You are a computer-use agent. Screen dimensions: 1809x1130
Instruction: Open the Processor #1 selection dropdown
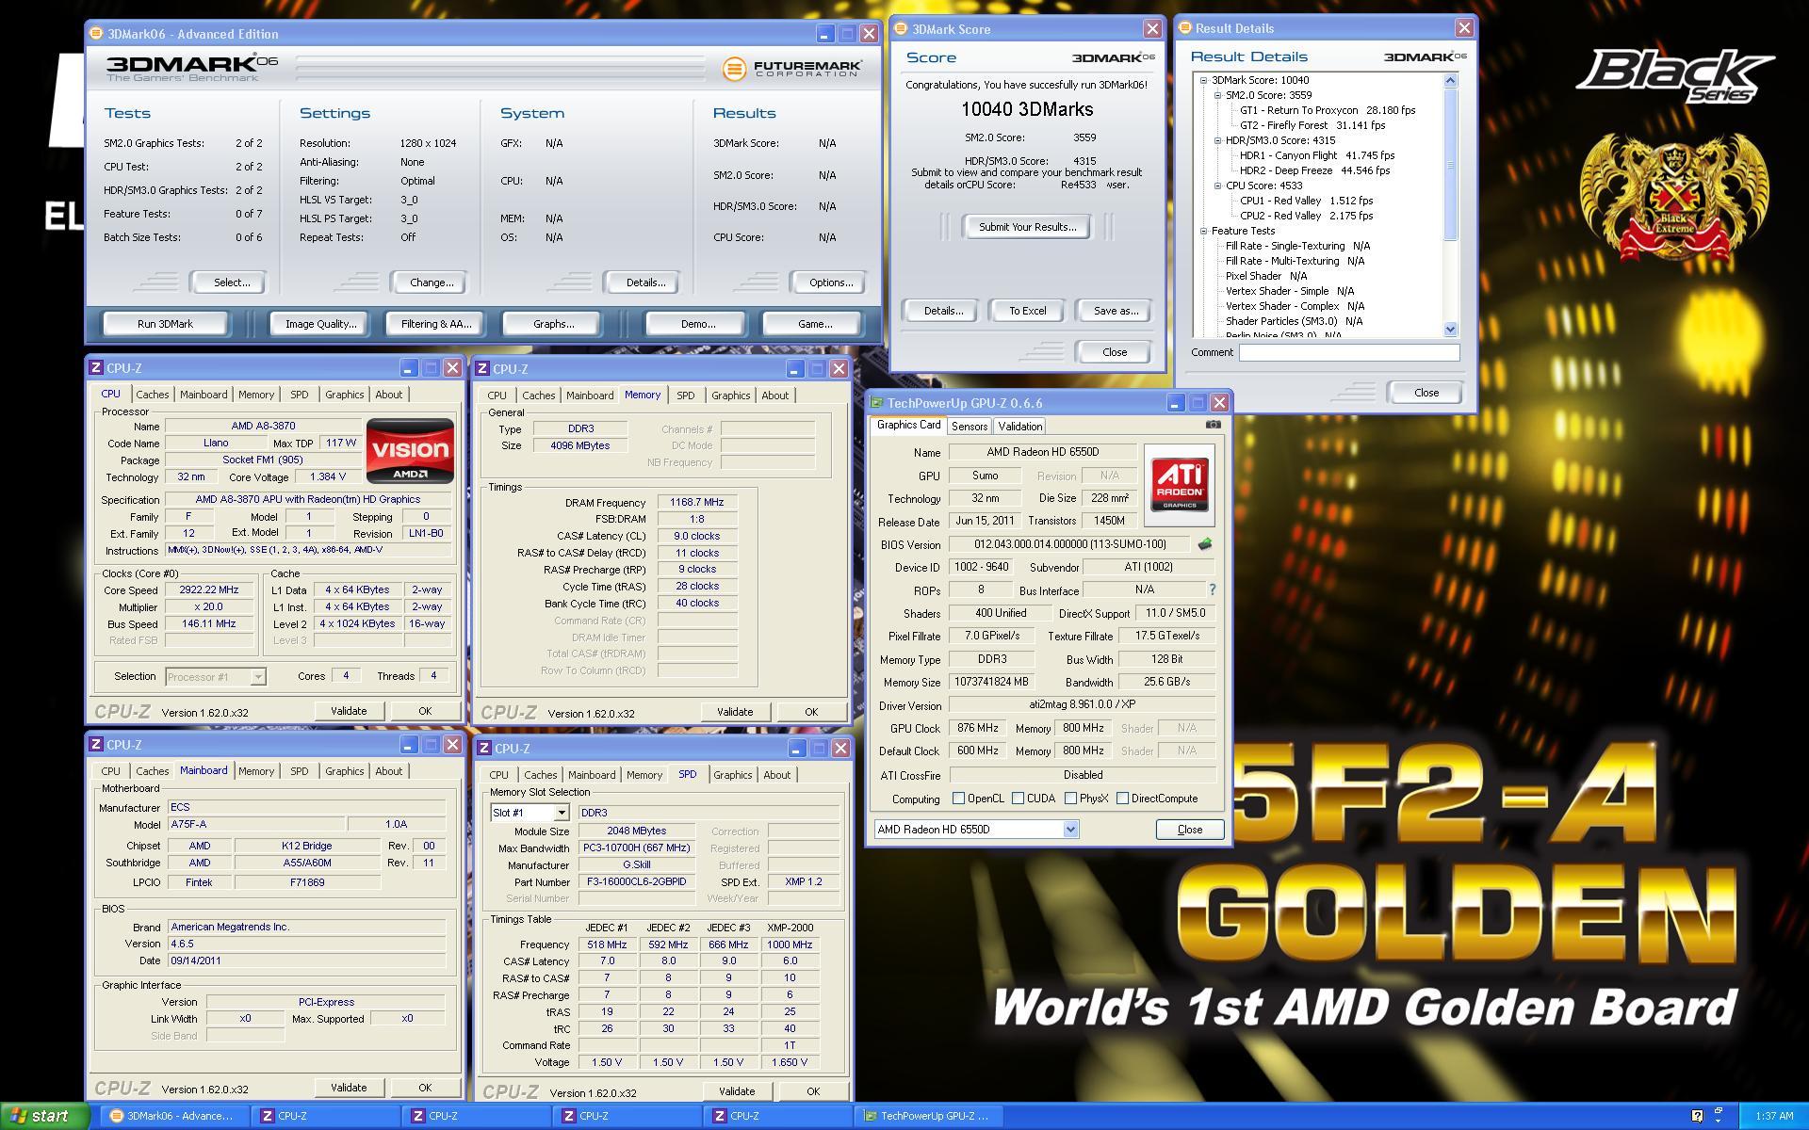pyautogui.click(x=258, y=676)
